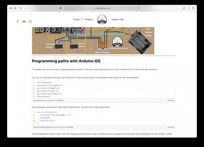This screenshot has width=204, height=147.
Task: Go back with the browser back arrow
Action: click(26, 8)
